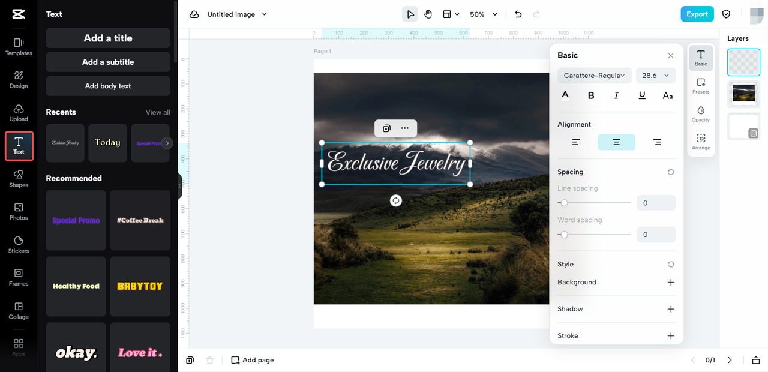Adjust the Word spacing slider
The height and width of the screenshot is (372, 768).
point(594,235)
